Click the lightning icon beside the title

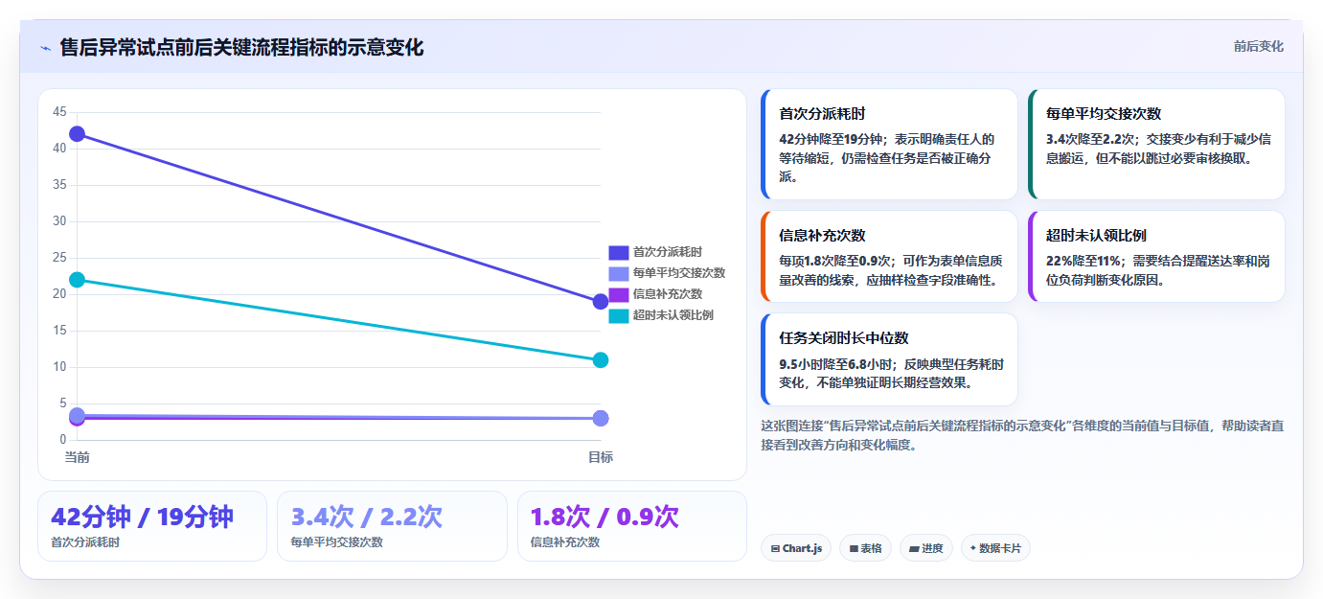click(x=46, y=48)
